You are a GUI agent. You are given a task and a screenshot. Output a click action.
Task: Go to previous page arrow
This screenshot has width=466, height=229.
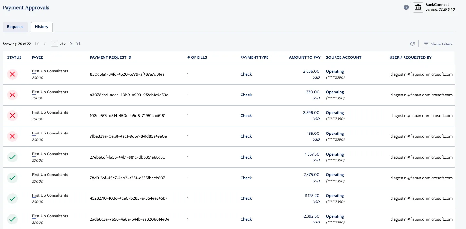[45, 44]
